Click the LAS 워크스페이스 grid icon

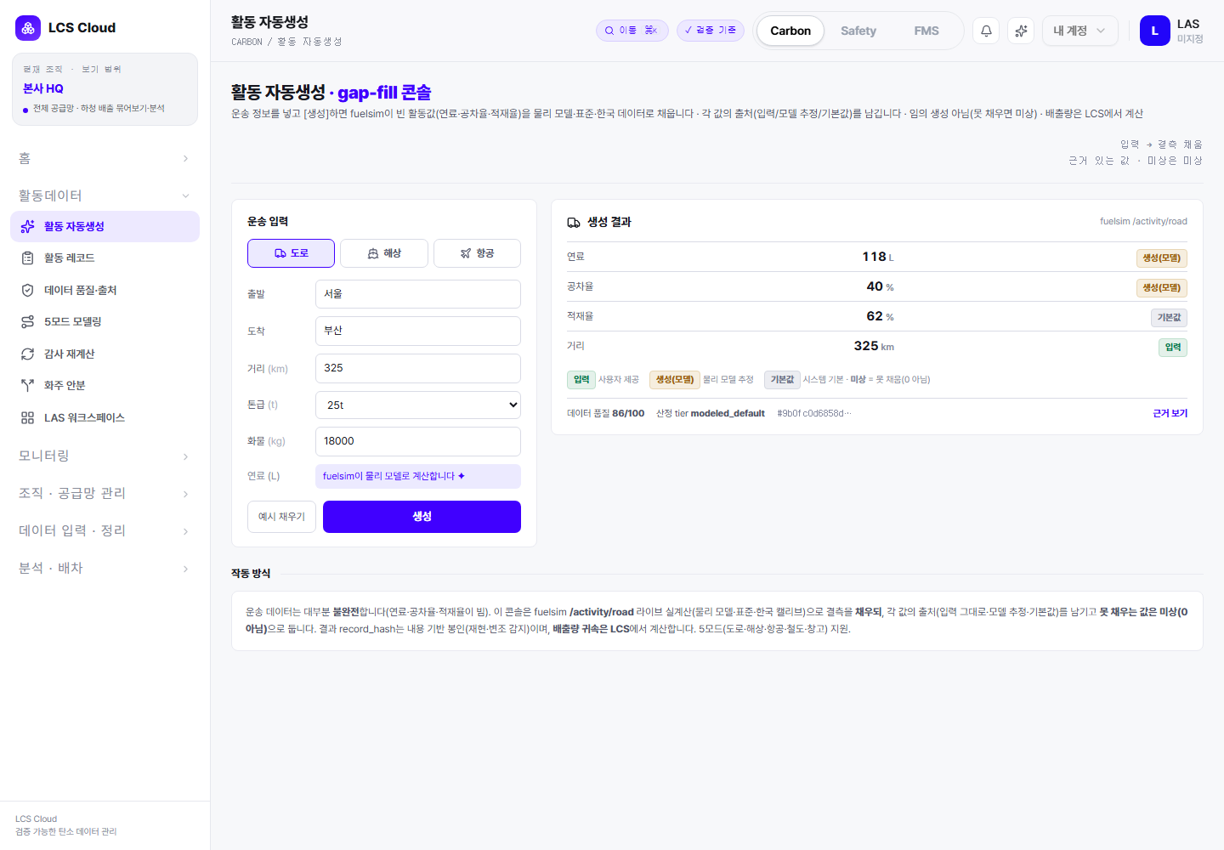point(27,418)
